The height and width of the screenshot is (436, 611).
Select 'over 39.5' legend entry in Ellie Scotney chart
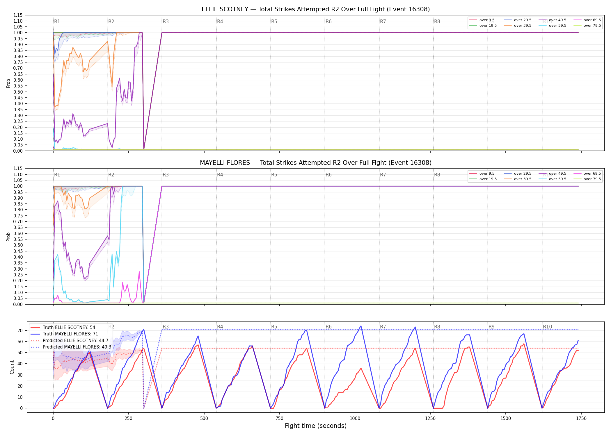tap(518, 26)
